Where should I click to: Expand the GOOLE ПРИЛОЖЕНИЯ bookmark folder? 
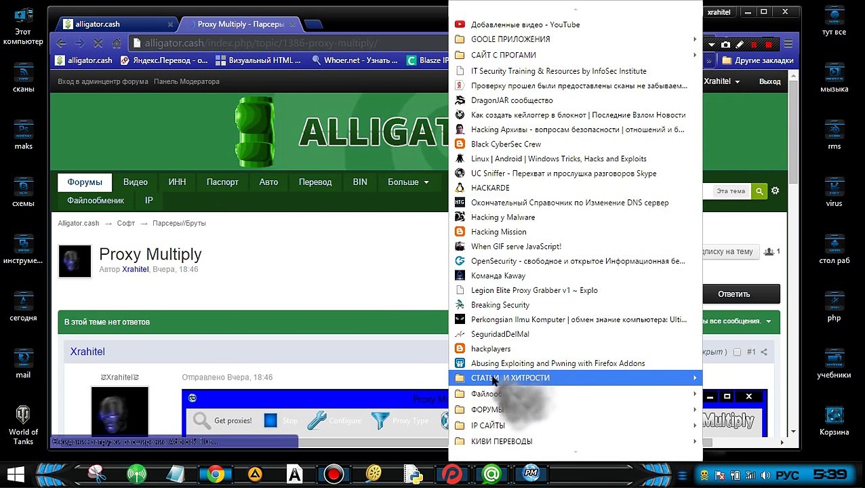tap(575, 39)
